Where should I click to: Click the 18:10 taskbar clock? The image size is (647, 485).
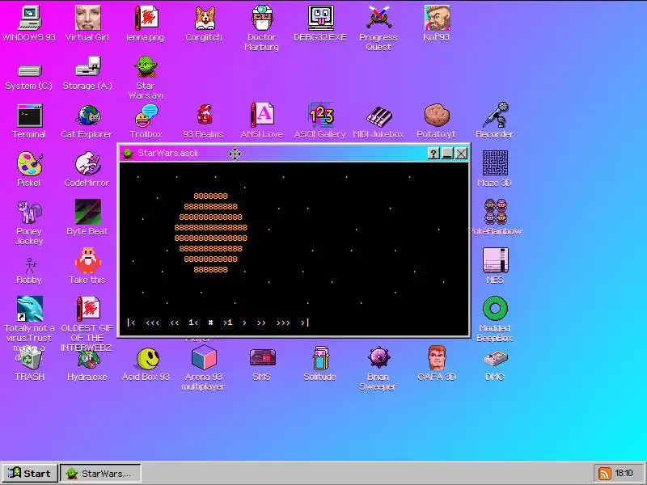[x=624, y=473]
